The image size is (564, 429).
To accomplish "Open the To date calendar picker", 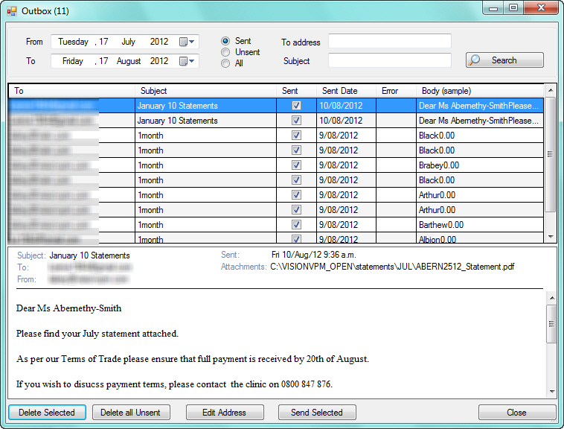I will click(x=187, y=61).
